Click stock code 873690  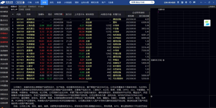tap(20, 79)
